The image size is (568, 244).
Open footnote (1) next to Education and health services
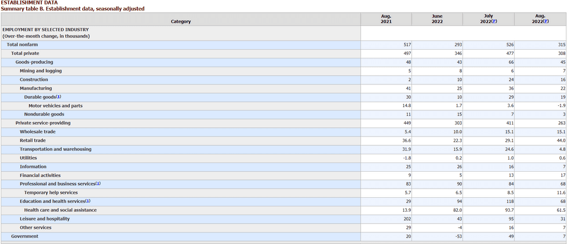coord(88,201)
